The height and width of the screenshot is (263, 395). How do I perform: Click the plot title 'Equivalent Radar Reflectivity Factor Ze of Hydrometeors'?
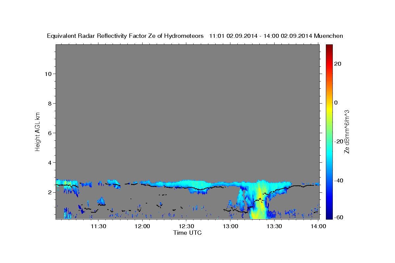tap(125, 36)
